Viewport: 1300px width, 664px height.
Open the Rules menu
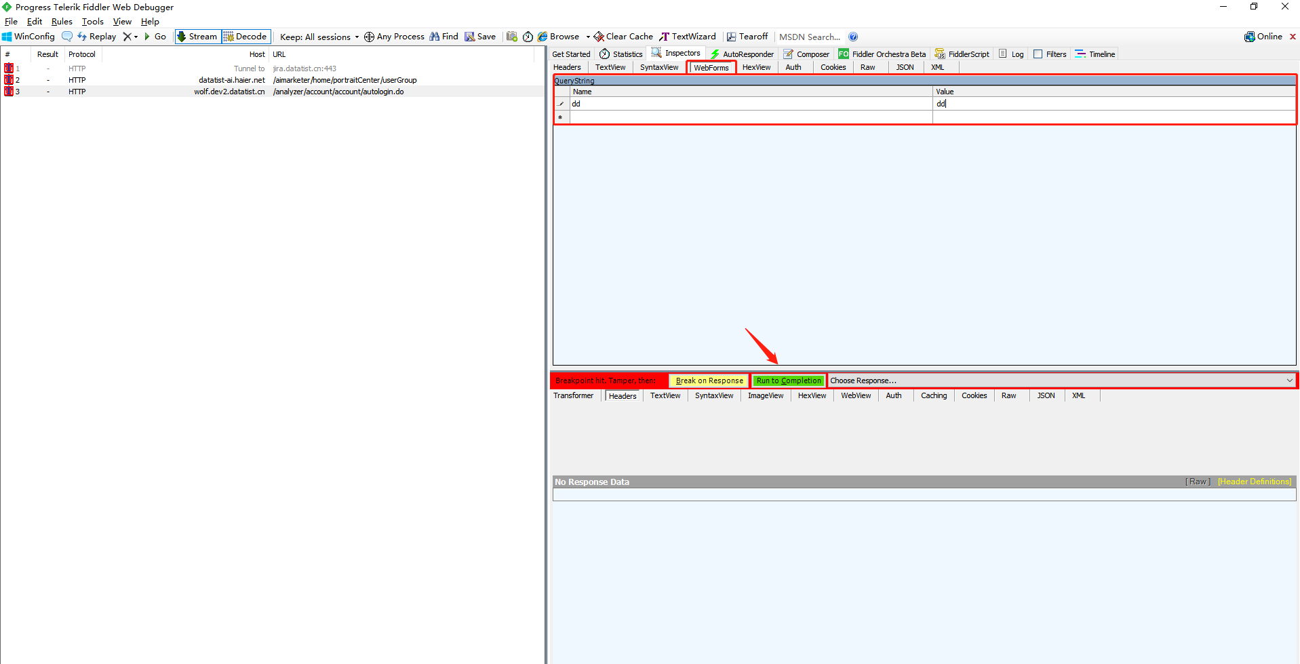(x=62, y=22)
